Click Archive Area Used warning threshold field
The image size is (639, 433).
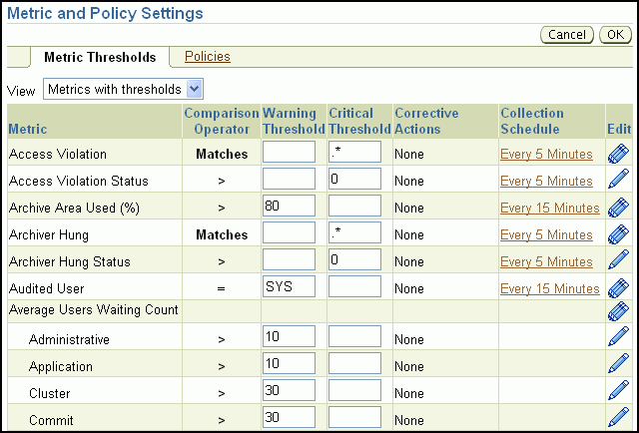tap(289, 208)
